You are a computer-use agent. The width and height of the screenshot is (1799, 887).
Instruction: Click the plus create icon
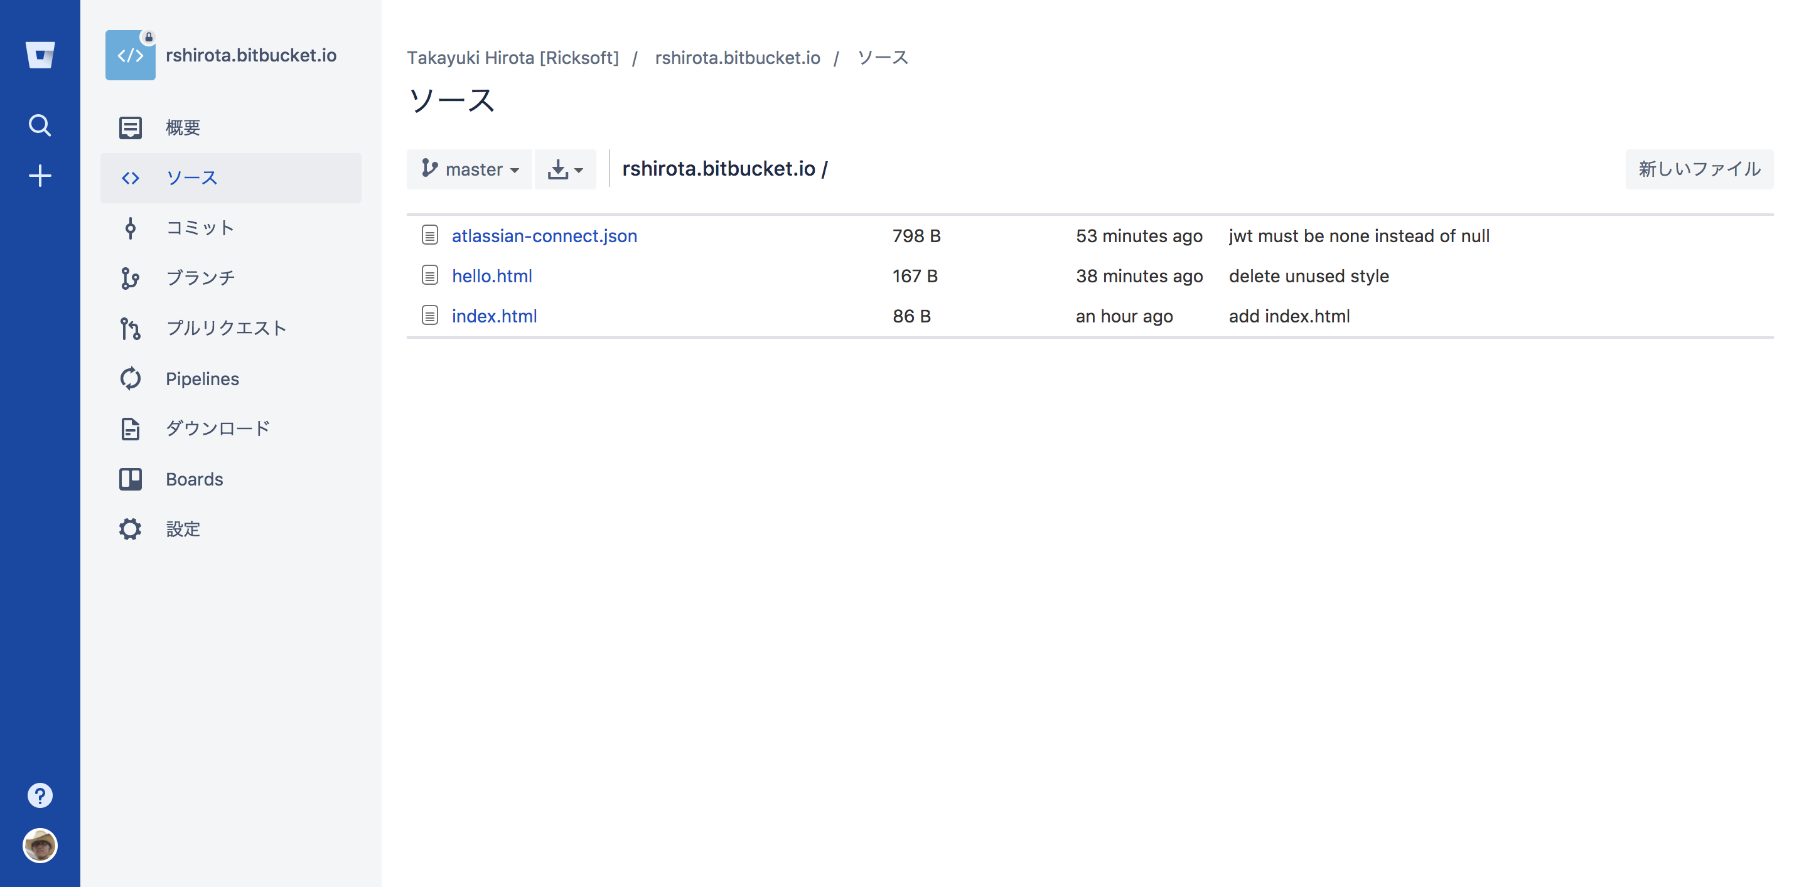point(40,176)
